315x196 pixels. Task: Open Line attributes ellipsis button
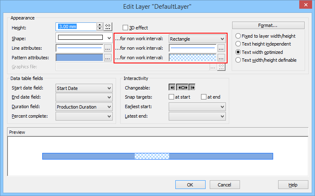tap(108, 48)
